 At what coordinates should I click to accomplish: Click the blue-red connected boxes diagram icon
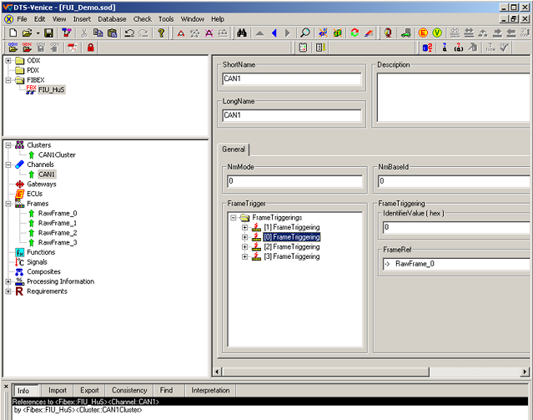click(66, 33)
